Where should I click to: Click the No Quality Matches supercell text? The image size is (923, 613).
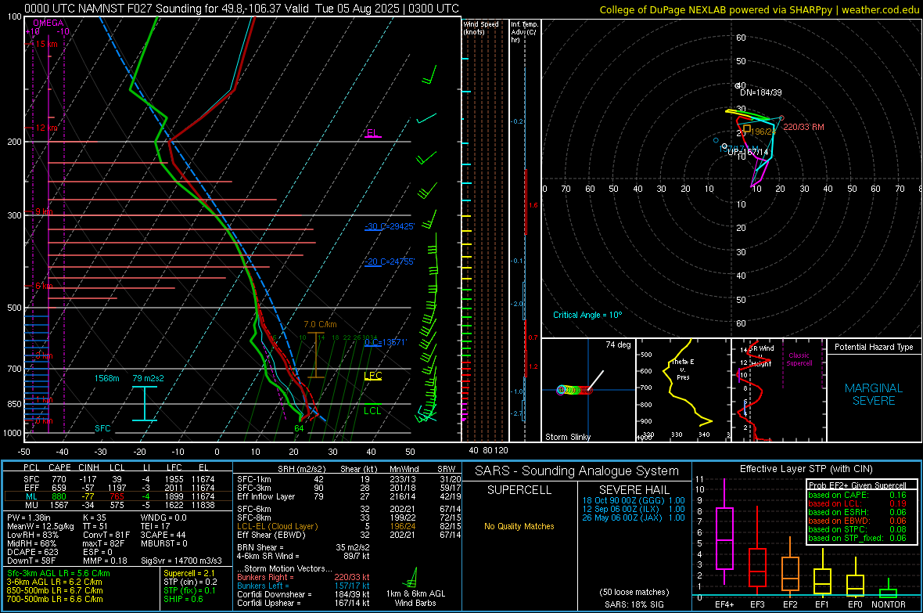pyautogui.click(x=519, y=526)
